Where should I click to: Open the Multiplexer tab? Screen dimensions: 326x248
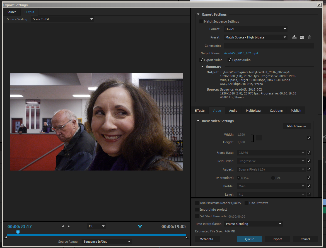[253, 110]
